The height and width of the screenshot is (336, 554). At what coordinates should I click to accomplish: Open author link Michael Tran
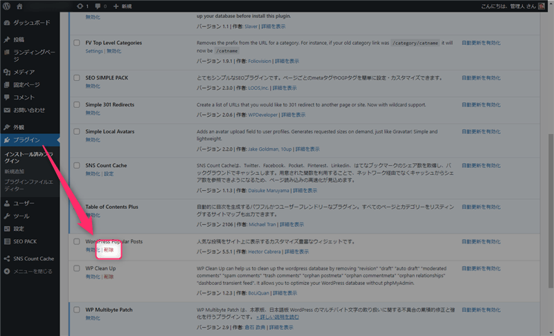[262, 225]
